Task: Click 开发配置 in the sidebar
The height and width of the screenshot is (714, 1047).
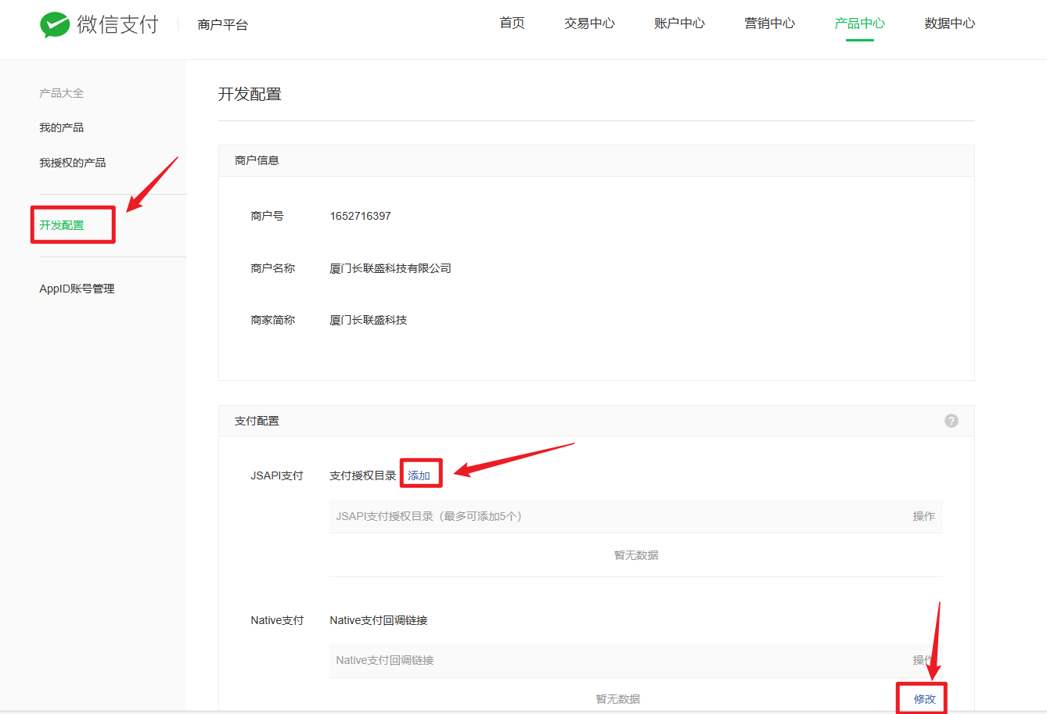Action: 62,225
